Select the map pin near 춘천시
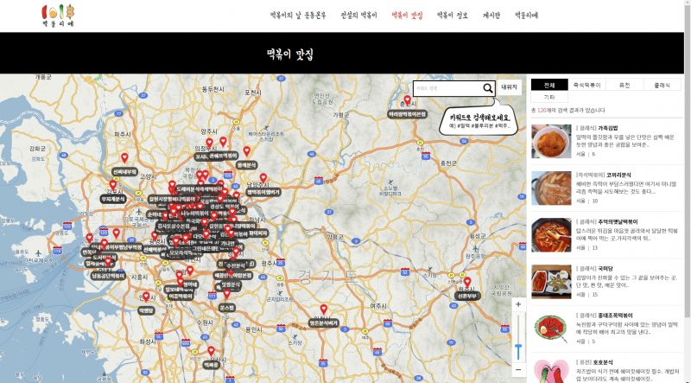 [x=408, y=100]
